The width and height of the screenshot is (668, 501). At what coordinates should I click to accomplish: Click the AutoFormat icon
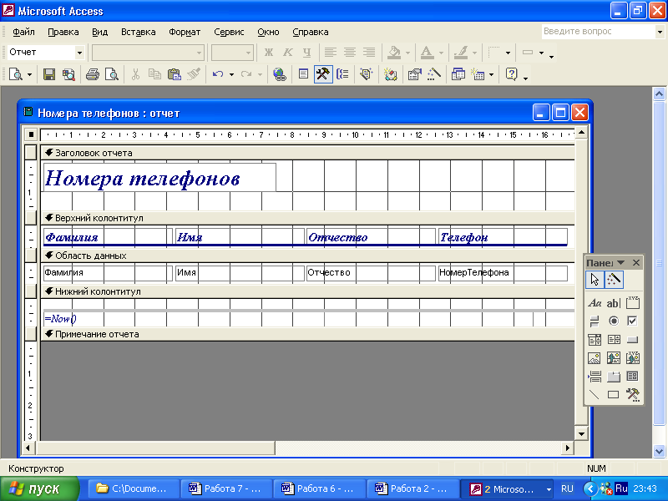(x=366, y=74)
